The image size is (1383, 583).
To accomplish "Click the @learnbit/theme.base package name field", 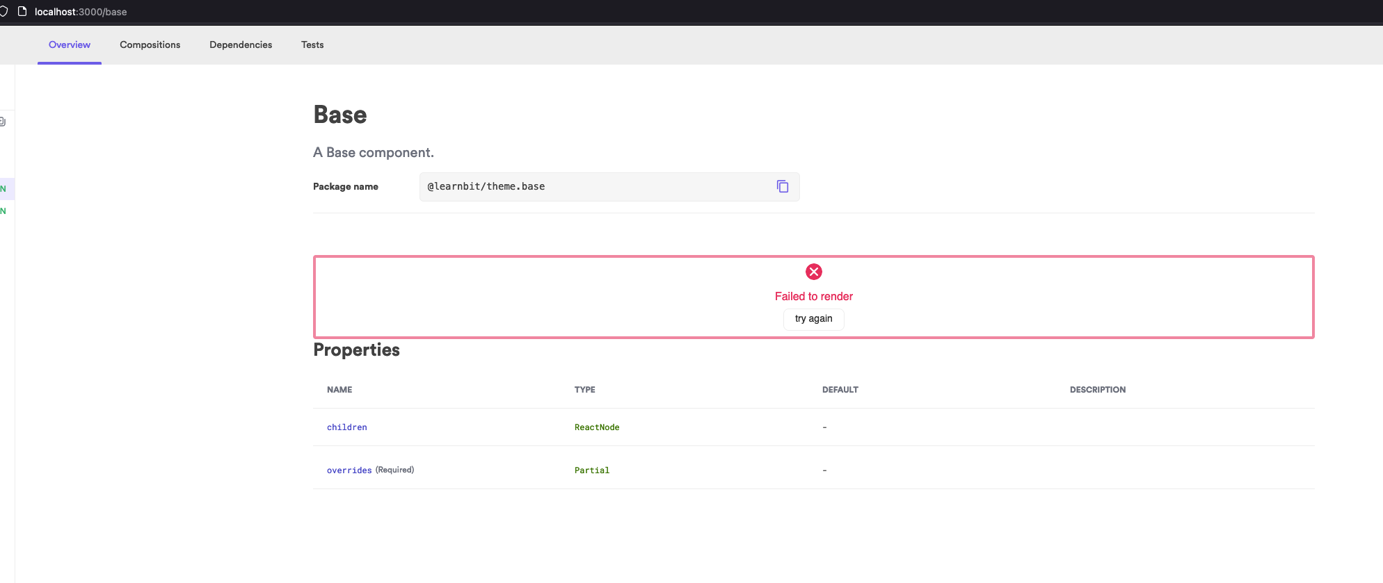I will coord(609,187).
